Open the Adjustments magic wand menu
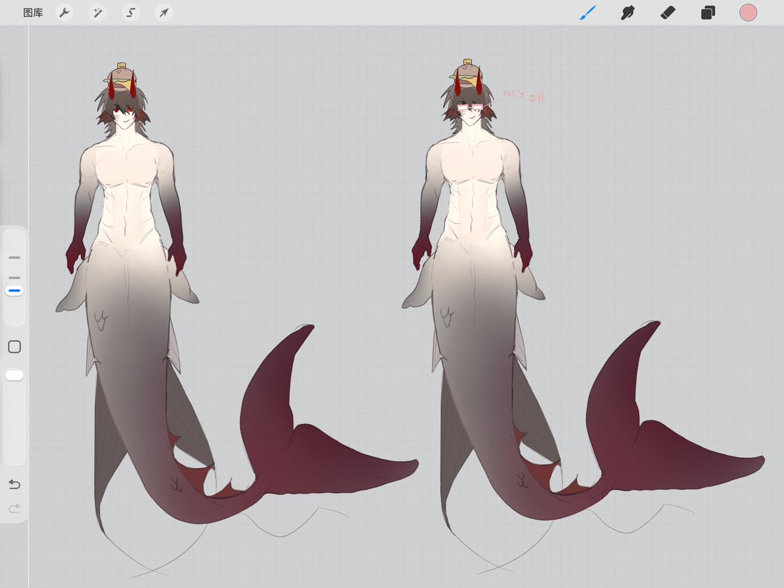 97,12
